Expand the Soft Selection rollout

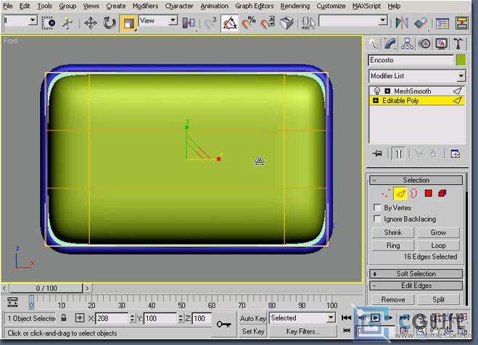[416, 273]
